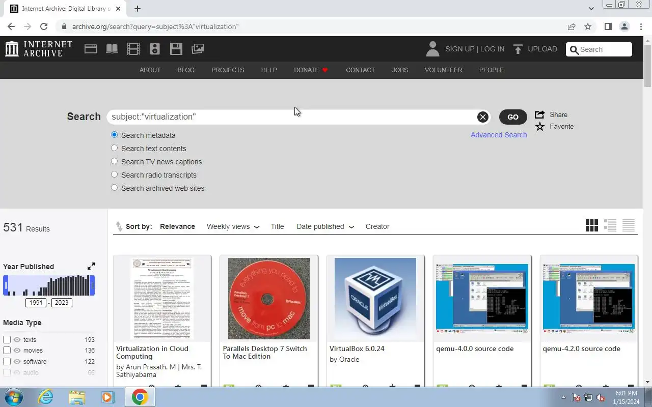Screen dimensions: 652x407
Task: Check the software media type filter
Action: [7, 362]
